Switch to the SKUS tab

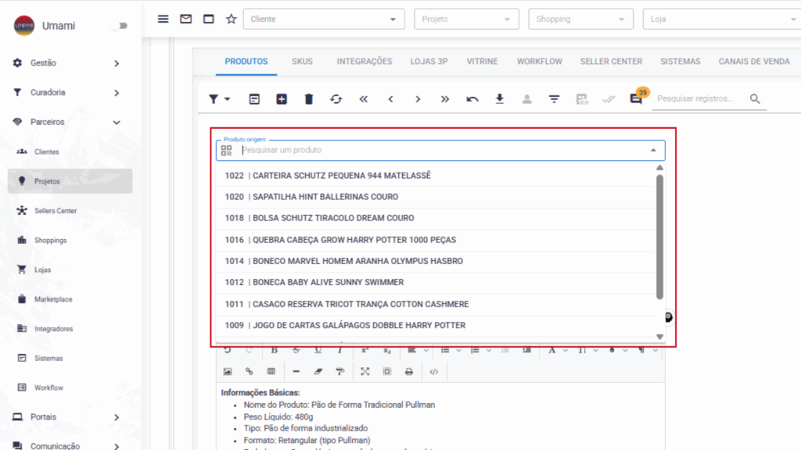tap(302, 61)
